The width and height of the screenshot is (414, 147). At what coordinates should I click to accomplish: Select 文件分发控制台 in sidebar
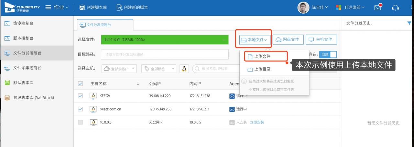click(37, 53)
